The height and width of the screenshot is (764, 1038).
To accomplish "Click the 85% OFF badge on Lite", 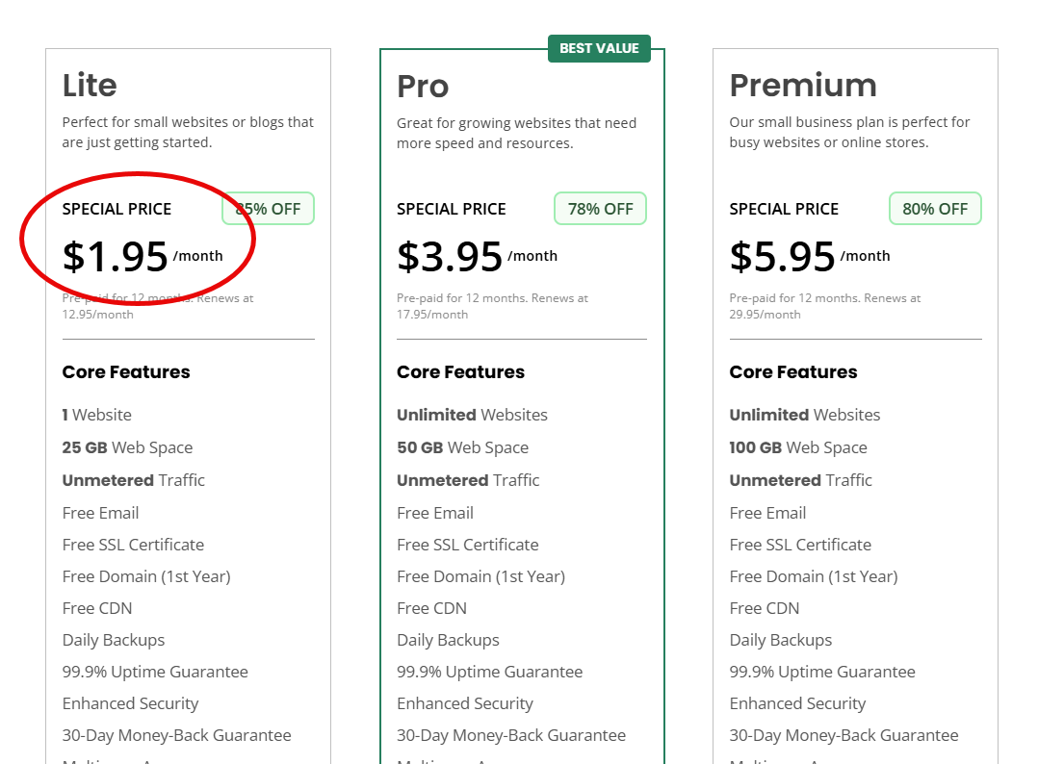I will point(268,209).
